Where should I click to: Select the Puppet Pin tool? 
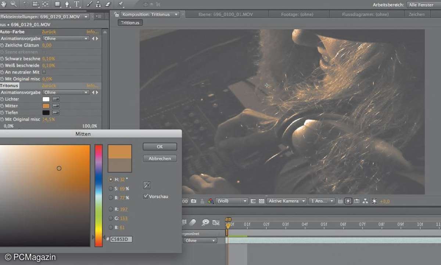point(121,4)
